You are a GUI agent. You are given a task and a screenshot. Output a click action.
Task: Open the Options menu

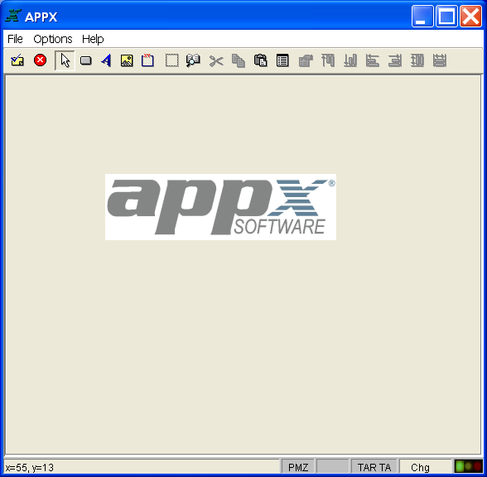(53, 39)
